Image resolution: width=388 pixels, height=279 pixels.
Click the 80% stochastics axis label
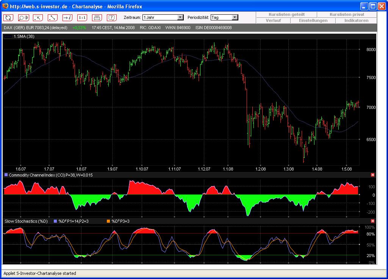(371, 234)
